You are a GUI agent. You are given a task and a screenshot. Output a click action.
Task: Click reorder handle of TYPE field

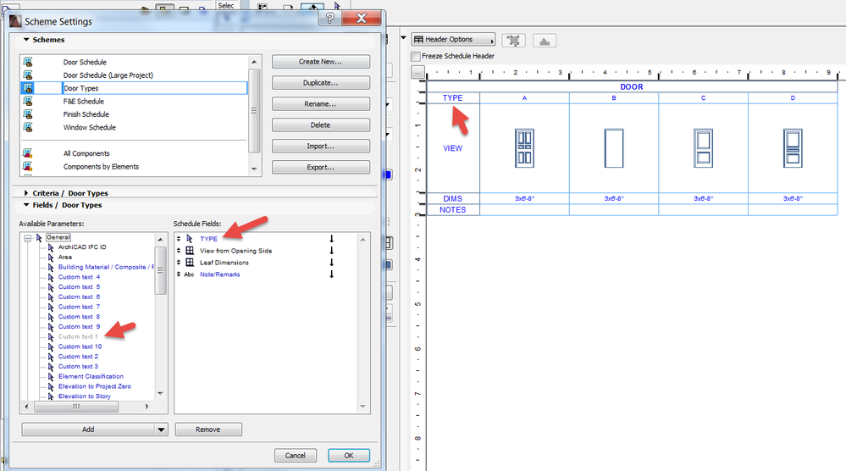click(x=179, y=239)
